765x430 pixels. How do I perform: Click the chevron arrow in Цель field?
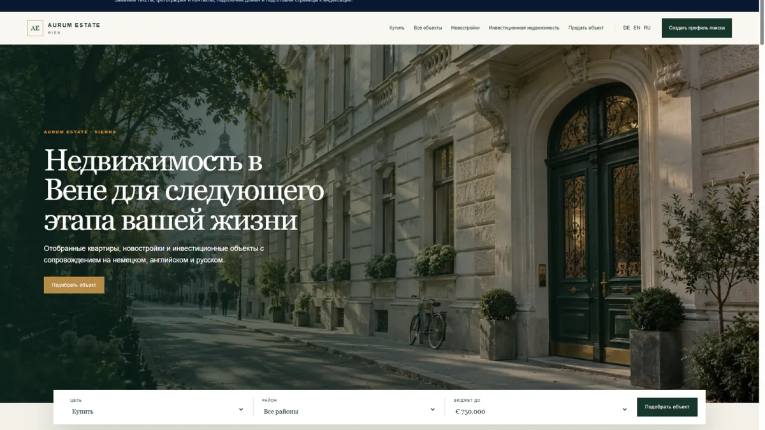pyautogui.click(x=241, y=410)
